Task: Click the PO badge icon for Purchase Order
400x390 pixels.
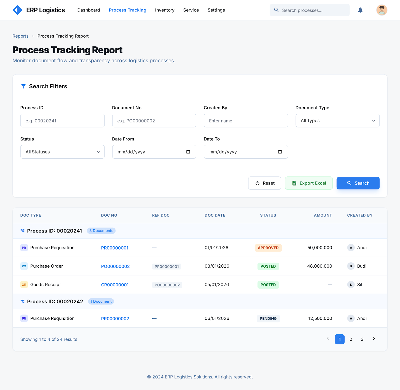Action: tap(24, 266)
